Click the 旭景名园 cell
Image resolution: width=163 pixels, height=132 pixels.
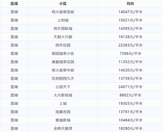[x=63, y=112]
